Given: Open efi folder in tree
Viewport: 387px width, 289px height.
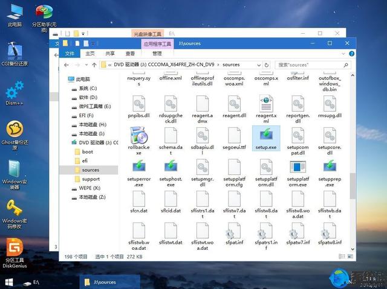Looking at the screenshot, I should coord(81,160).
